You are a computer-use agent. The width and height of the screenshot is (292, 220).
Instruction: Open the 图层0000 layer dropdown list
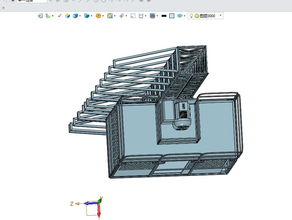221,15
